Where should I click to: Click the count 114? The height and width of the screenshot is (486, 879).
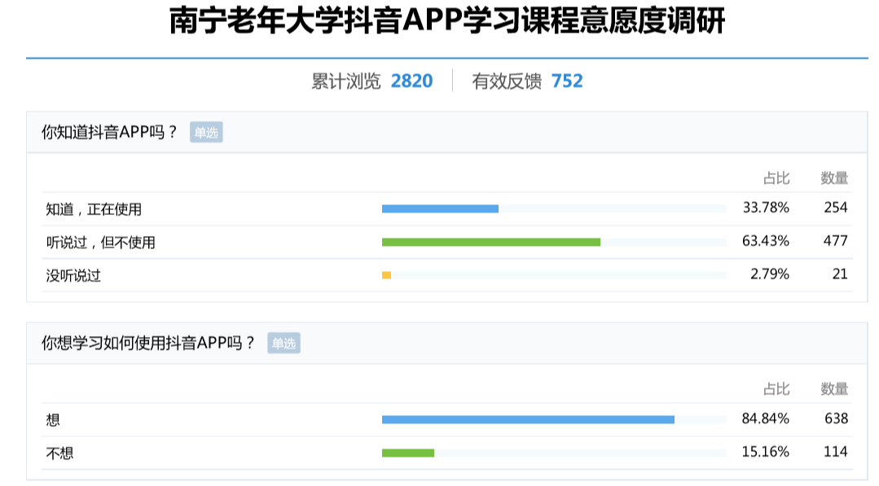tap(835, 451)
